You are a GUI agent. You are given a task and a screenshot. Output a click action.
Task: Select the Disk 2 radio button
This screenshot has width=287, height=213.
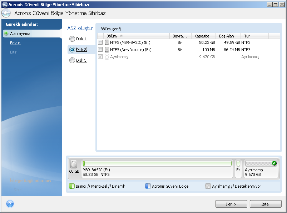pyautogui.click(x=72, y=50)
